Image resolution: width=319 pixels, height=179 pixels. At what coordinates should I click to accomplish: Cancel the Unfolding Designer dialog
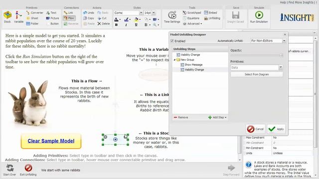256,129
